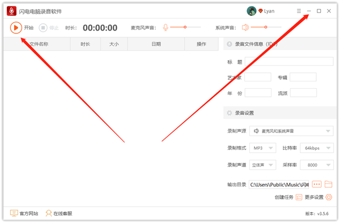The height and width of the screenshot is (223, 340).
Task: Click the stop recording button
Action: 43,28
